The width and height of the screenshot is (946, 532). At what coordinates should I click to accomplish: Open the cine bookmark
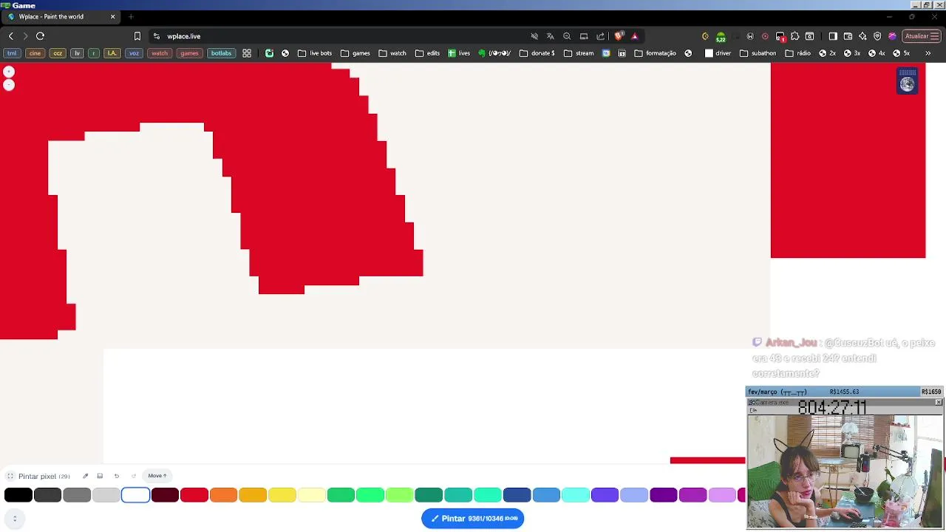click(x=35, y=53)
